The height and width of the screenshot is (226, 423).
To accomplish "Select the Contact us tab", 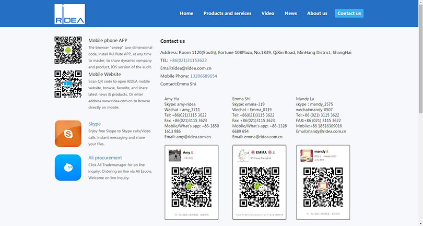I will pos(349,14).
